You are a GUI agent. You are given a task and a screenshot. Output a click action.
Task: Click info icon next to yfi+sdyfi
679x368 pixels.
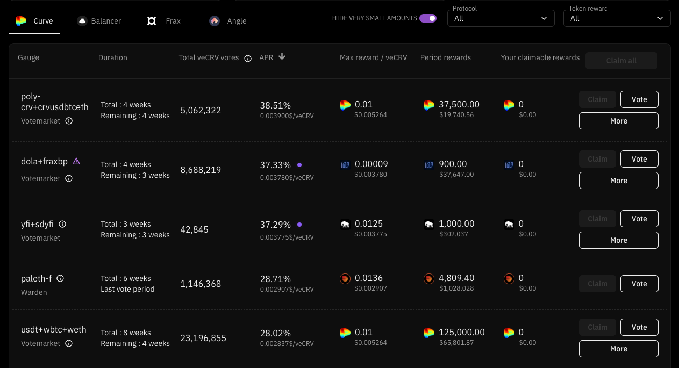coord(62,224)
